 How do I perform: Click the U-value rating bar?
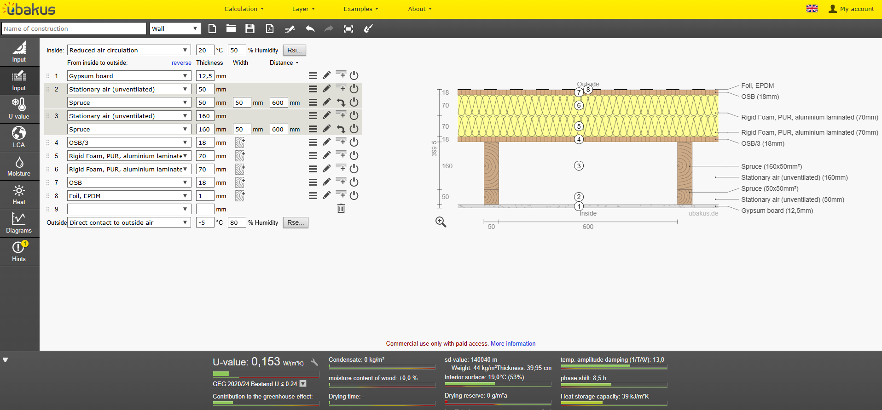pos(266,374)
